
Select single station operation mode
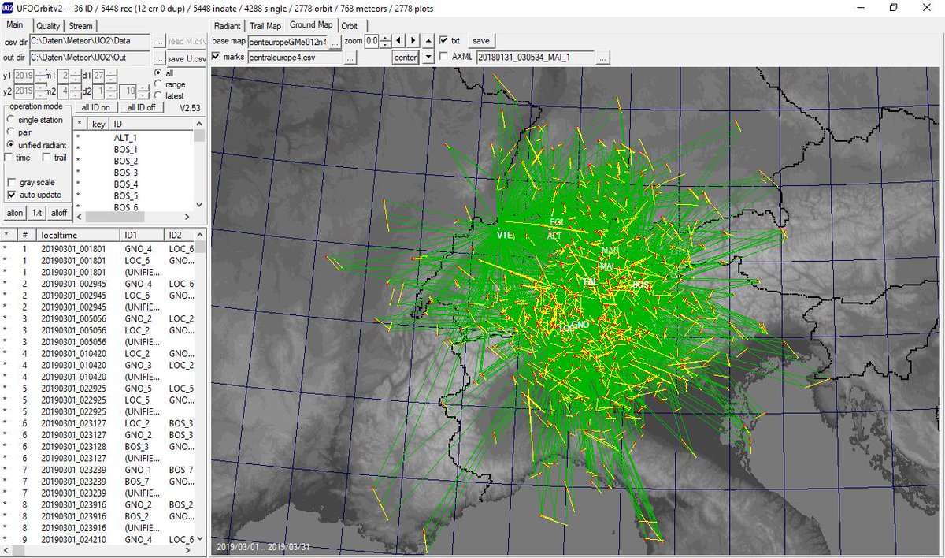[x=10, y=120]
